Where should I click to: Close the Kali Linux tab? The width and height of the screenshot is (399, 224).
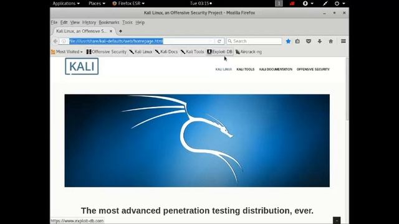point(111,31)
